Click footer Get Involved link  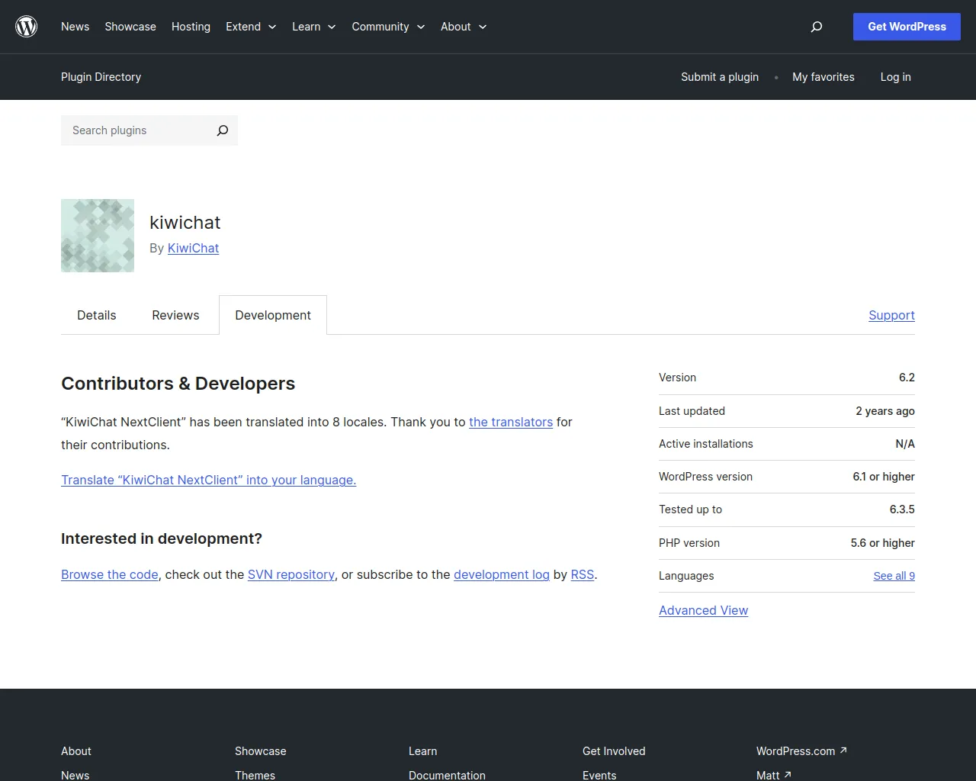pyautogui.click(x=614, y=751)
